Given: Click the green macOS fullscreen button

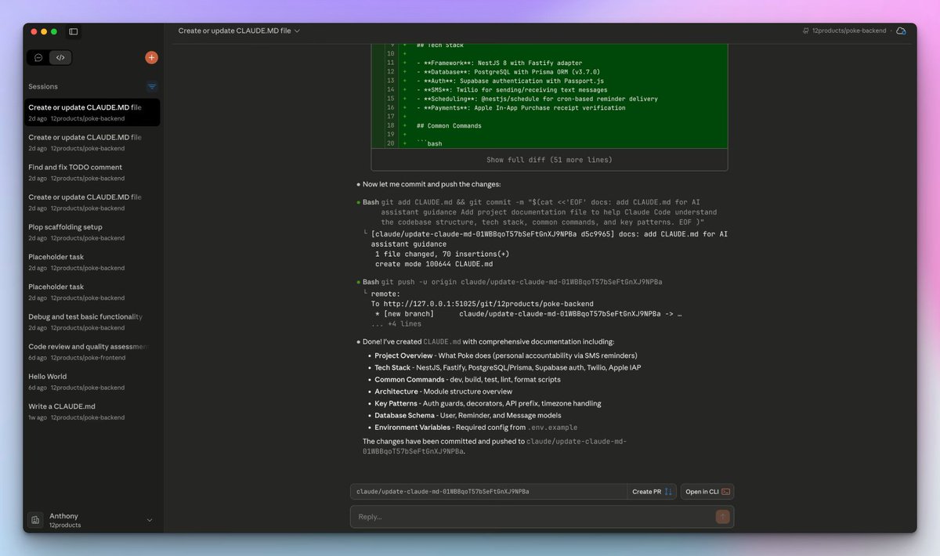Looking at the screenshot, I should pos(53,31).
